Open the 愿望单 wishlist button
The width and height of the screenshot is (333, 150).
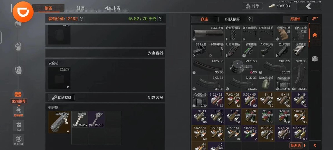(x=295, y=19)
